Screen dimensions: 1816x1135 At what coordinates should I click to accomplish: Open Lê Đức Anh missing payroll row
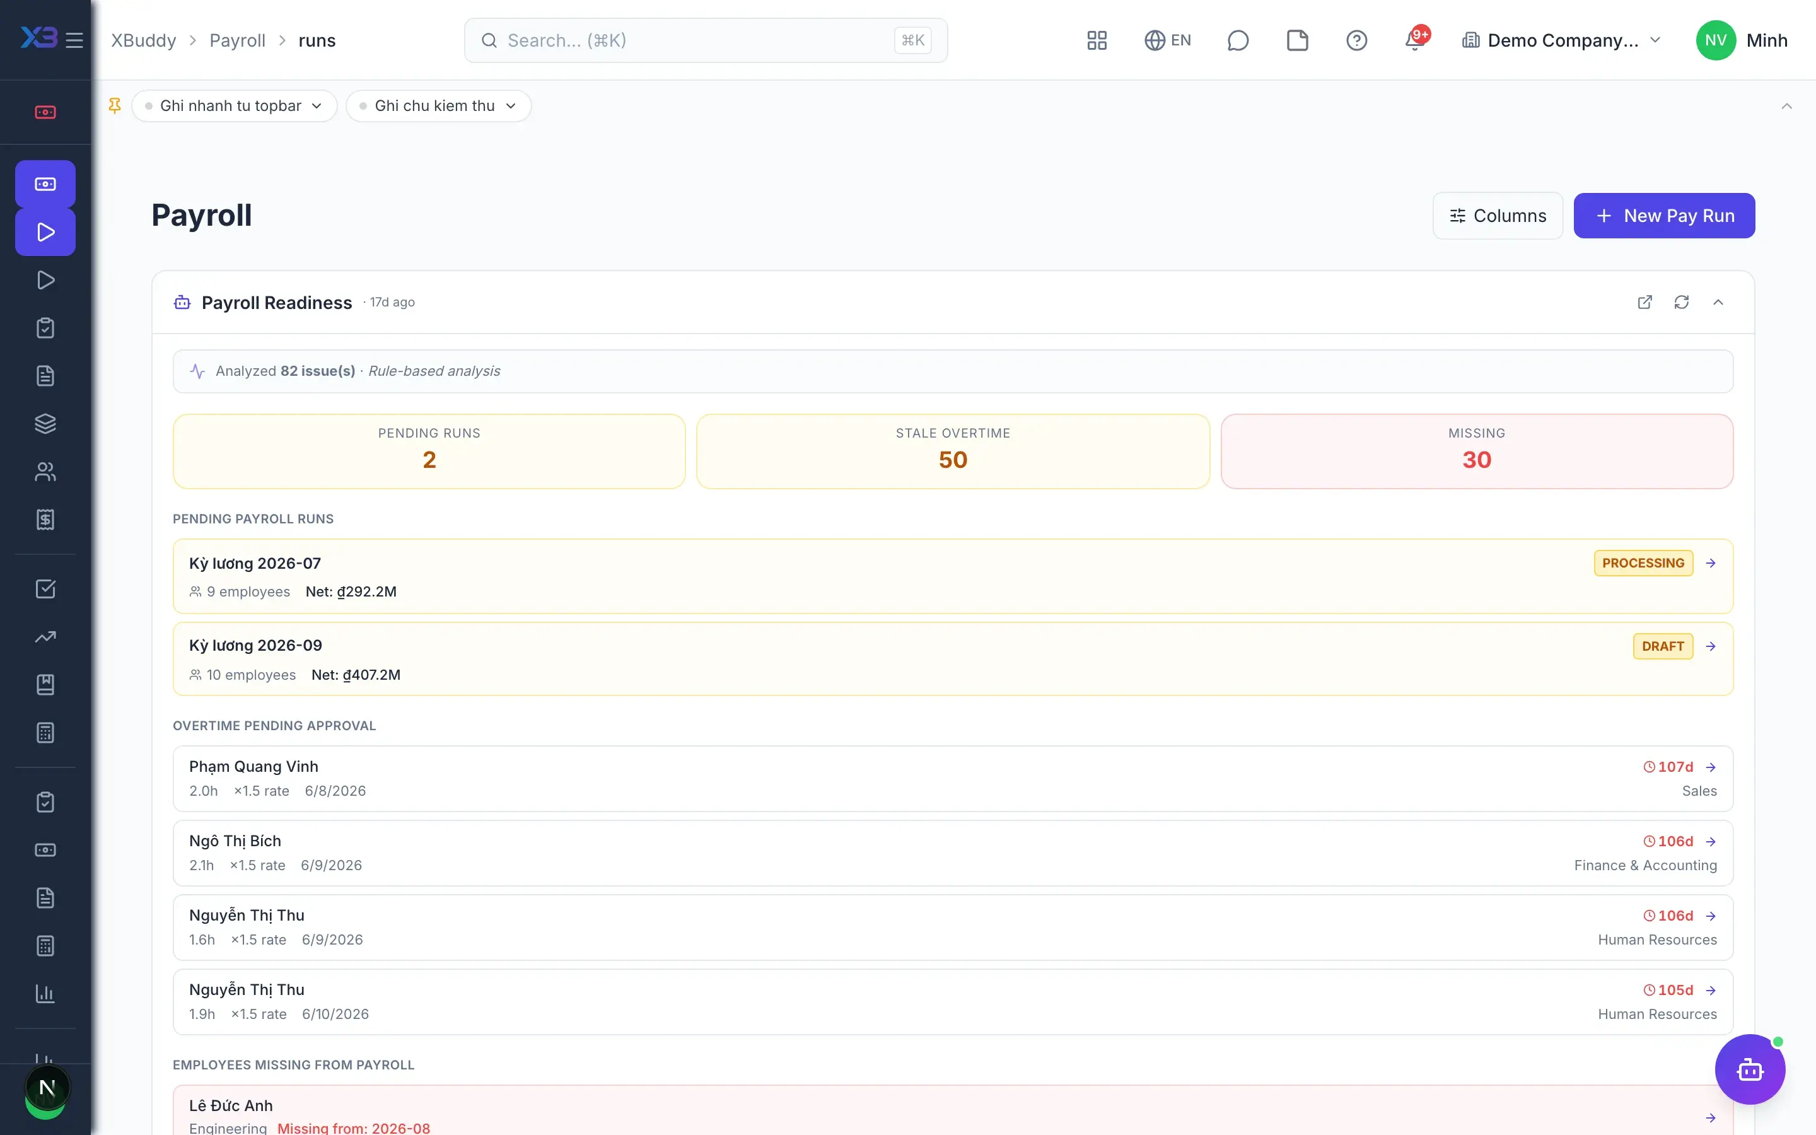click(952, 1111)
